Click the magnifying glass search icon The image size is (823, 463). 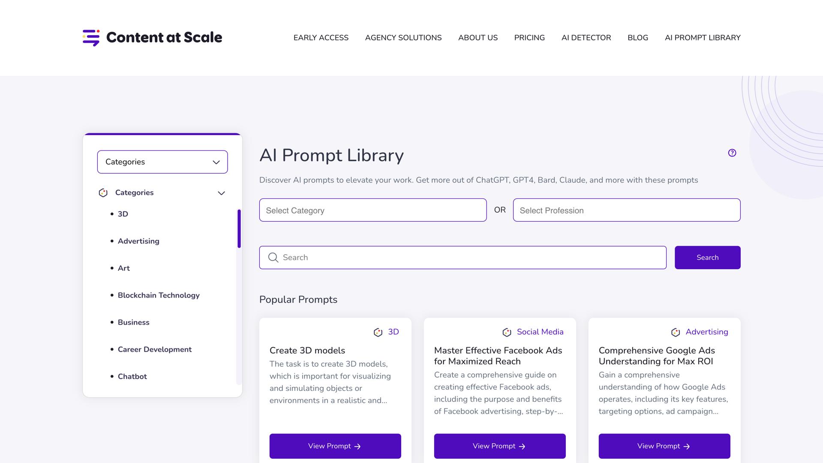click(273, 258)
